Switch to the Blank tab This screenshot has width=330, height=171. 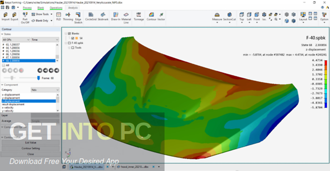41,8
